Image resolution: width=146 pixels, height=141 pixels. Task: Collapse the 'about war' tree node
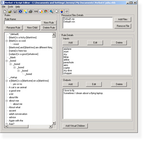tap(7, 101)
